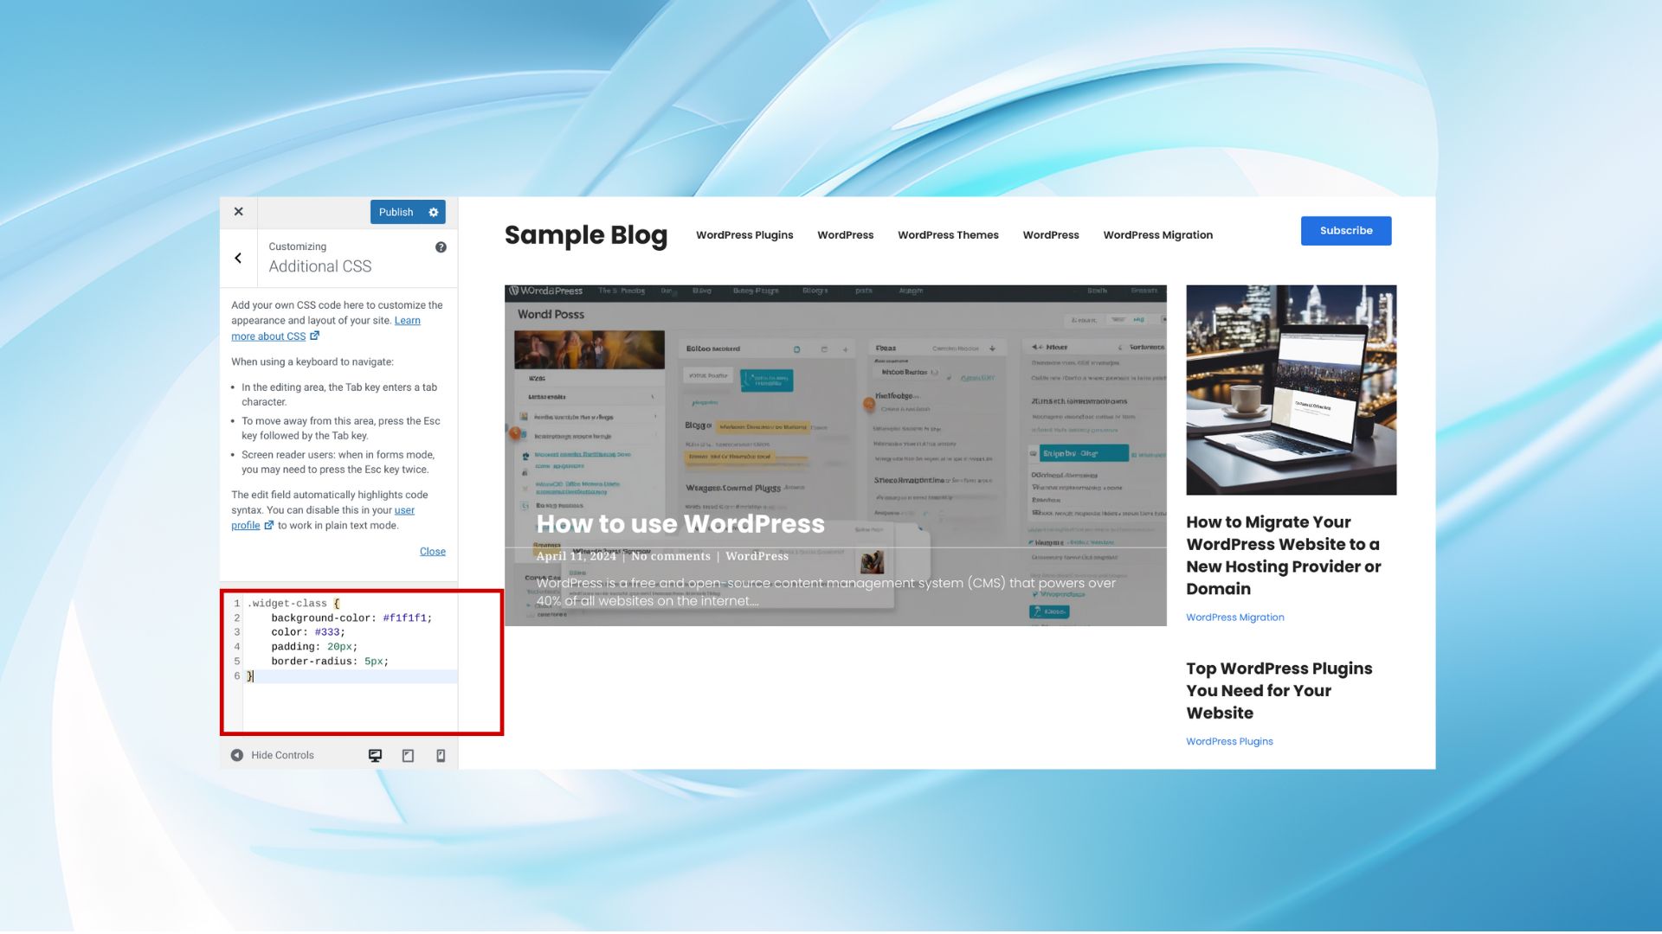
Task: Open WordPress Themes menu item
Action: point(947,235)
